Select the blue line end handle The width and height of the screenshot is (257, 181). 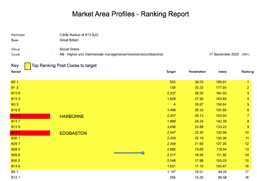click(143, 153)
